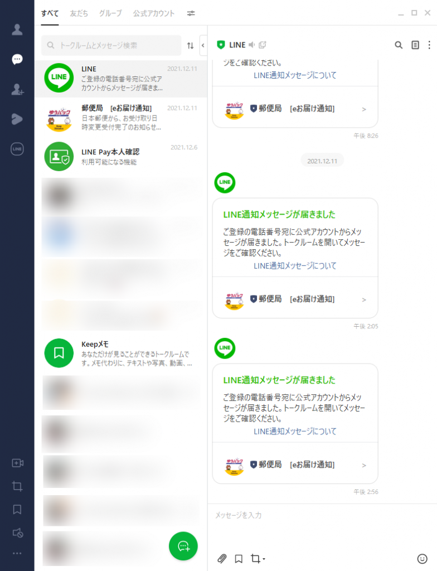
Task: Select the Talk chats sidebar icon
Action: click(17, 59)
